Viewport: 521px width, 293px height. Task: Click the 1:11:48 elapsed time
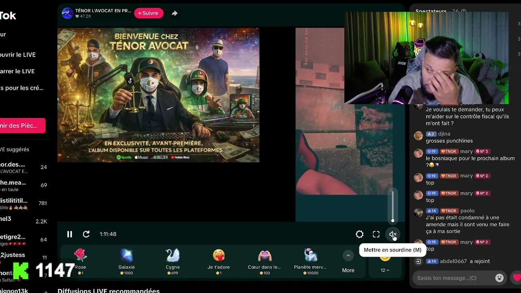[108, 234]
